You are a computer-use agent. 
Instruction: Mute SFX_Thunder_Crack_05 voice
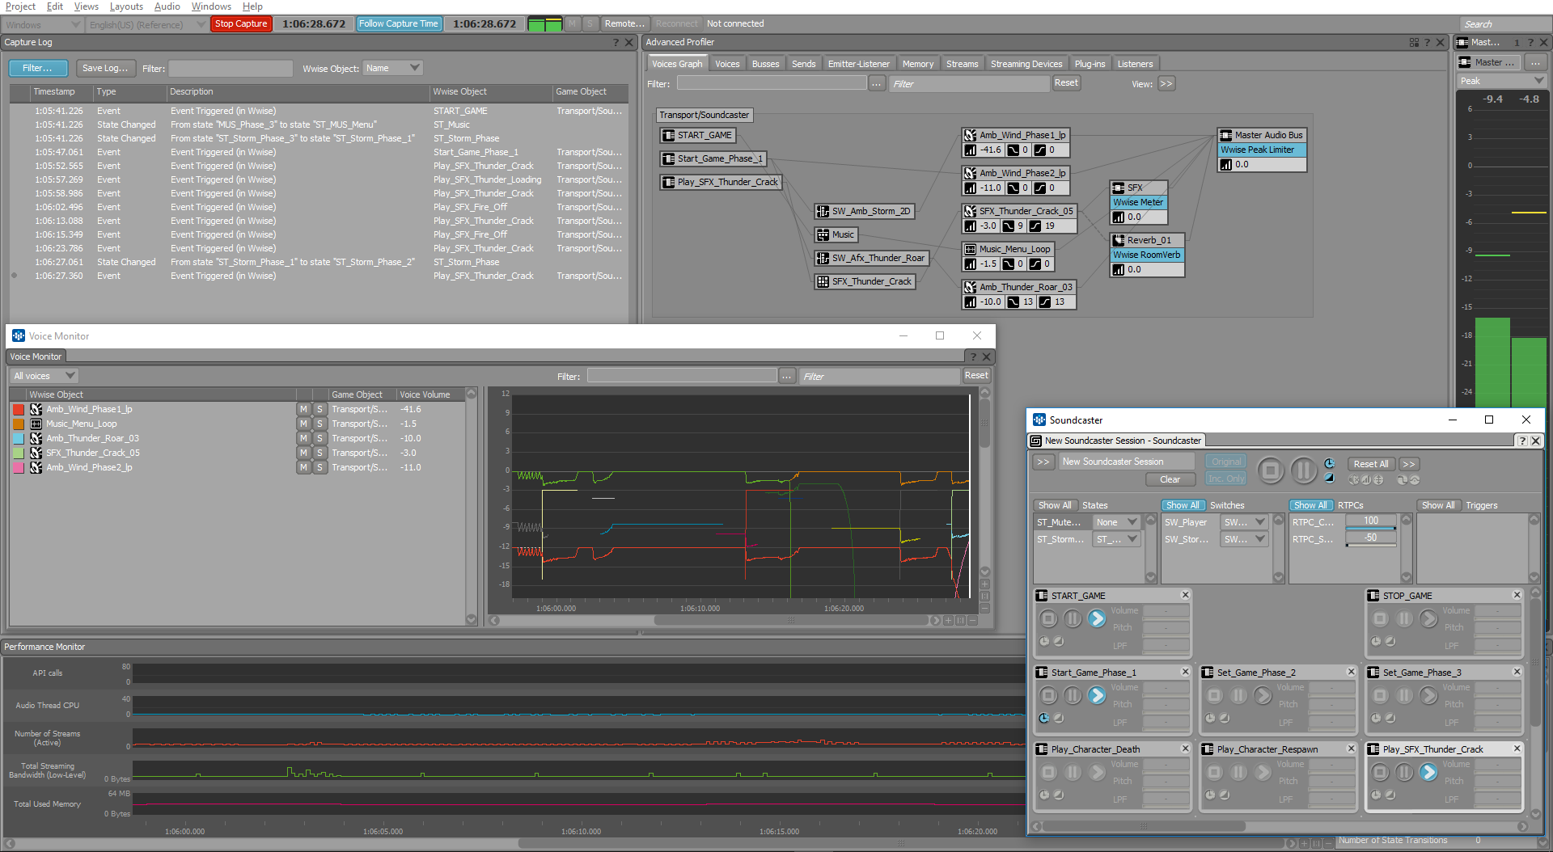304,453
